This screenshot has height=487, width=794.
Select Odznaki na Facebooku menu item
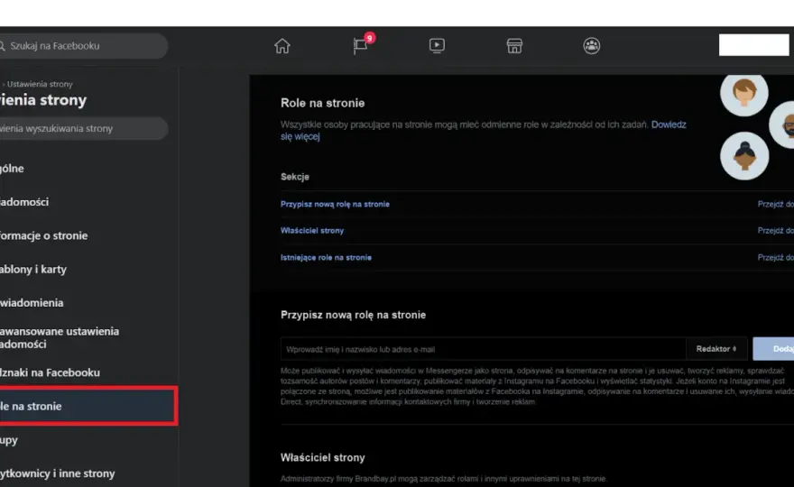point(50,372)
